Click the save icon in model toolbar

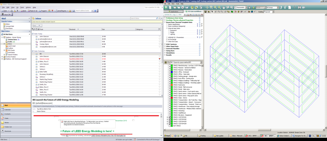(x=205, y=12)
